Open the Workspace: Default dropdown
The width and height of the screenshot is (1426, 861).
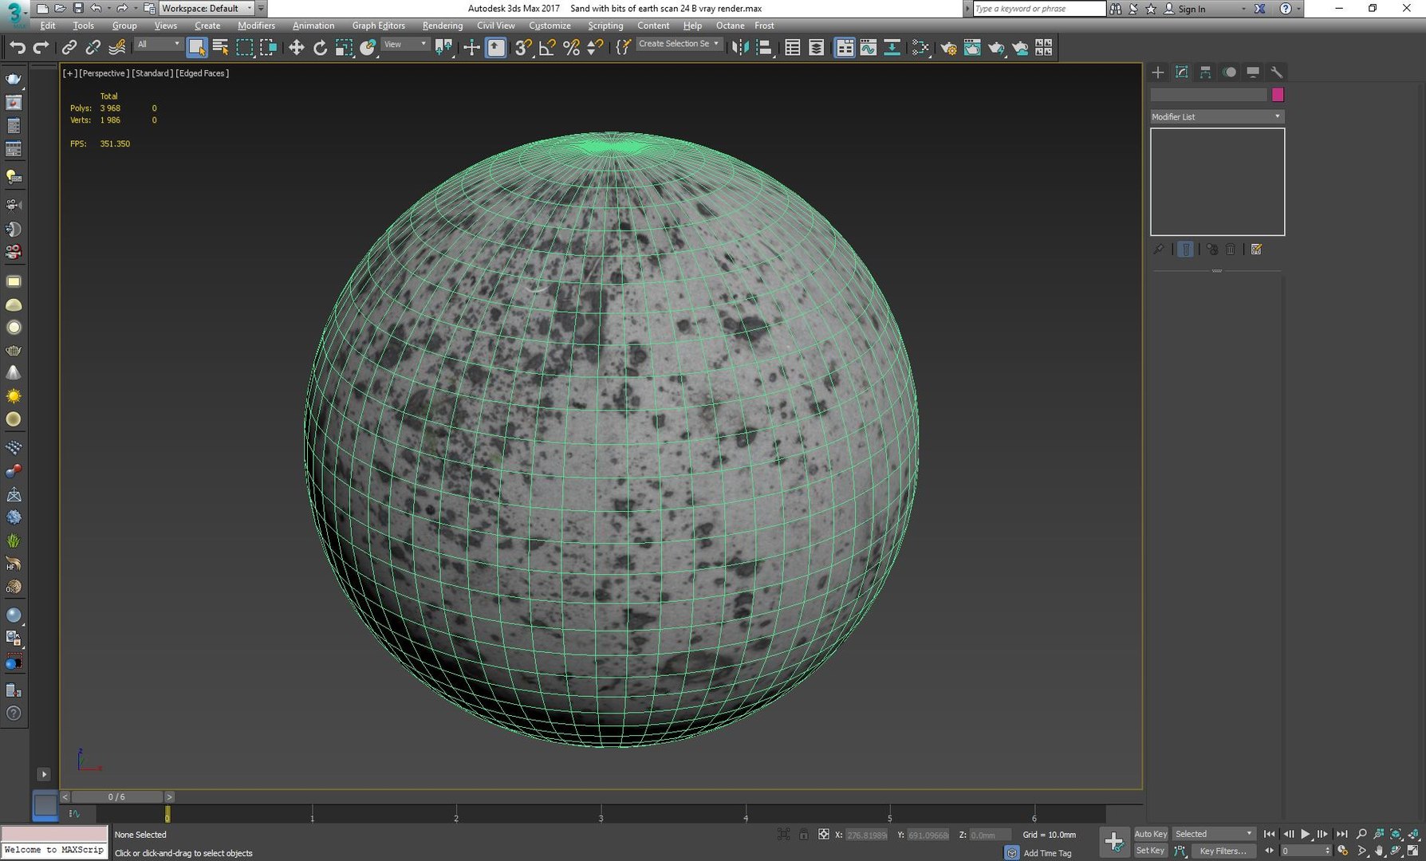point(207,8)
